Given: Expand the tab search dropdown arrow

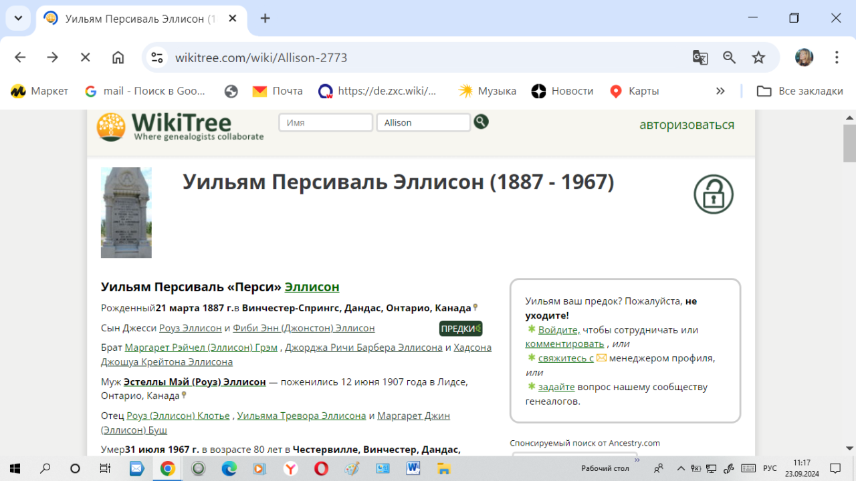Looking at the screenshot, I should (x=18, y=18).
